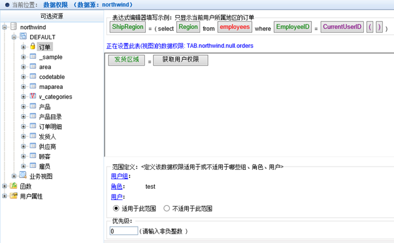Screen dimensions: 394x243
Task: Click the 可选资源 panel header
Action: [52, 16]
